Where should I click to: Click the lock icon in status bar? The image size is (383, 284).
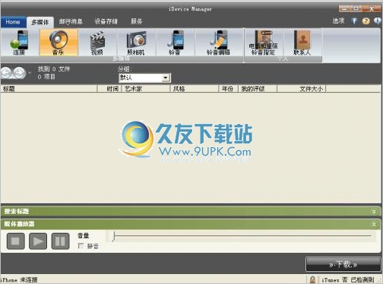pyautogui.click(x=312, y=279)
